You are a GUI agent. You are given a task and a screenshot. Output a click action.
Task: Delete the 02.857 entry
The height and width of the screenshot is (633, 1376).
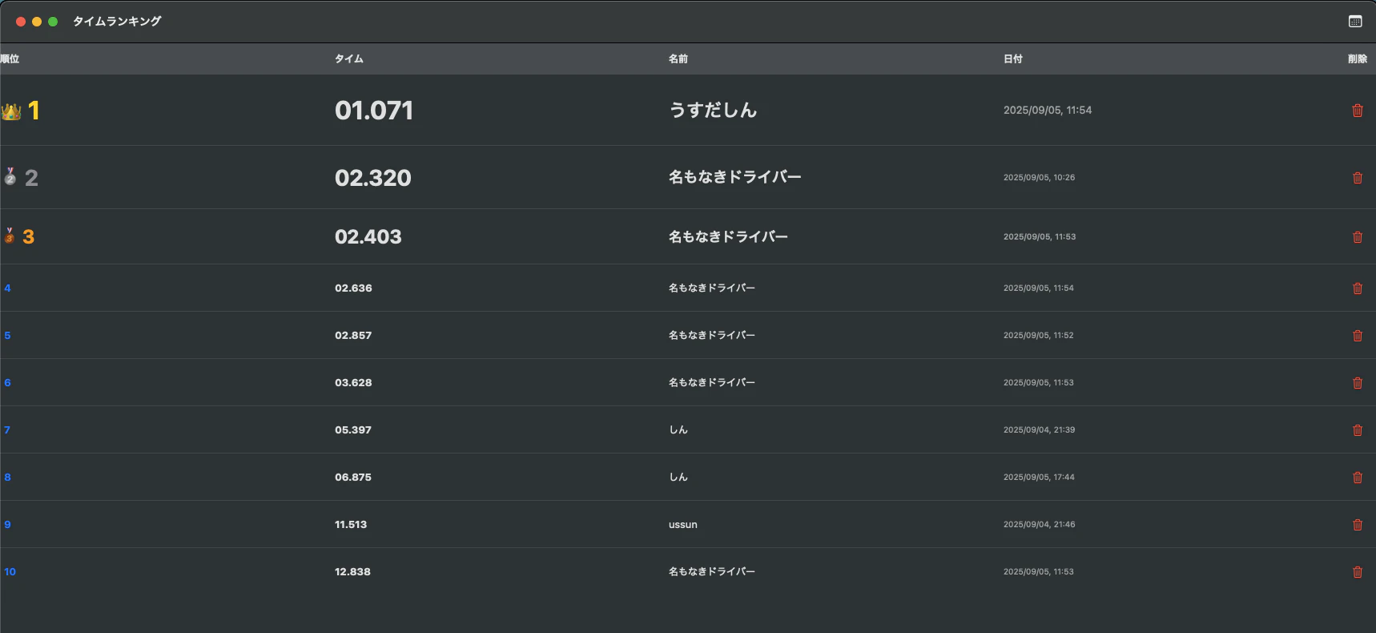1358,336
